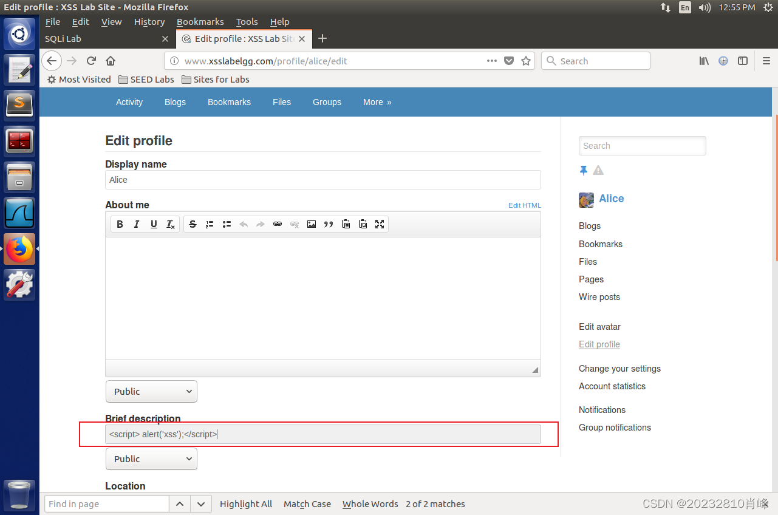Click the unlink icon in editor
This screenshot has width=778, height=515.
click(x=295, y=224)
